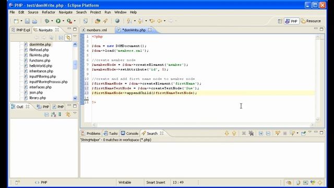This screenshot has height=188, width=334.
Task: Open External Tools dropdown arrow
Action: coord(75,21)
